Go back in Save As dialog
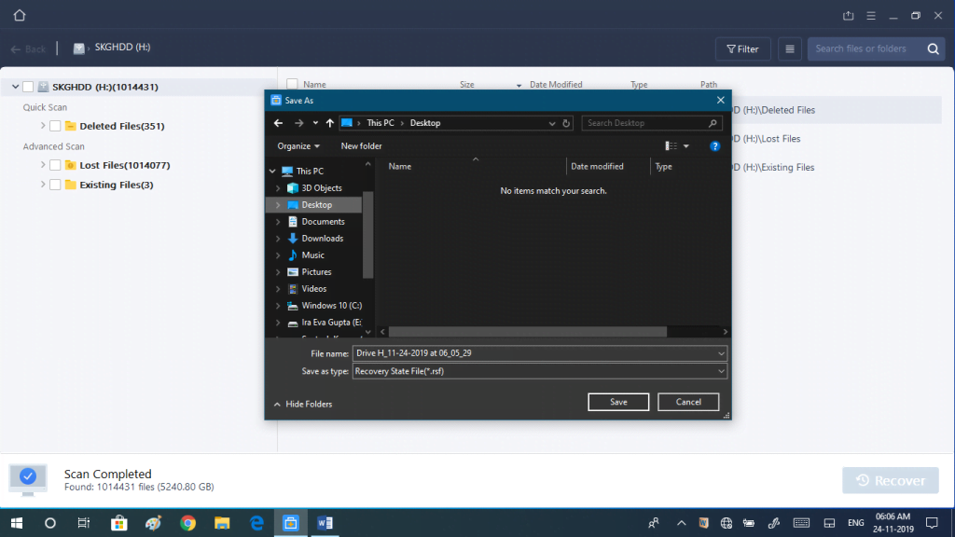Viewport: 955px width, 537px height. 278,123
